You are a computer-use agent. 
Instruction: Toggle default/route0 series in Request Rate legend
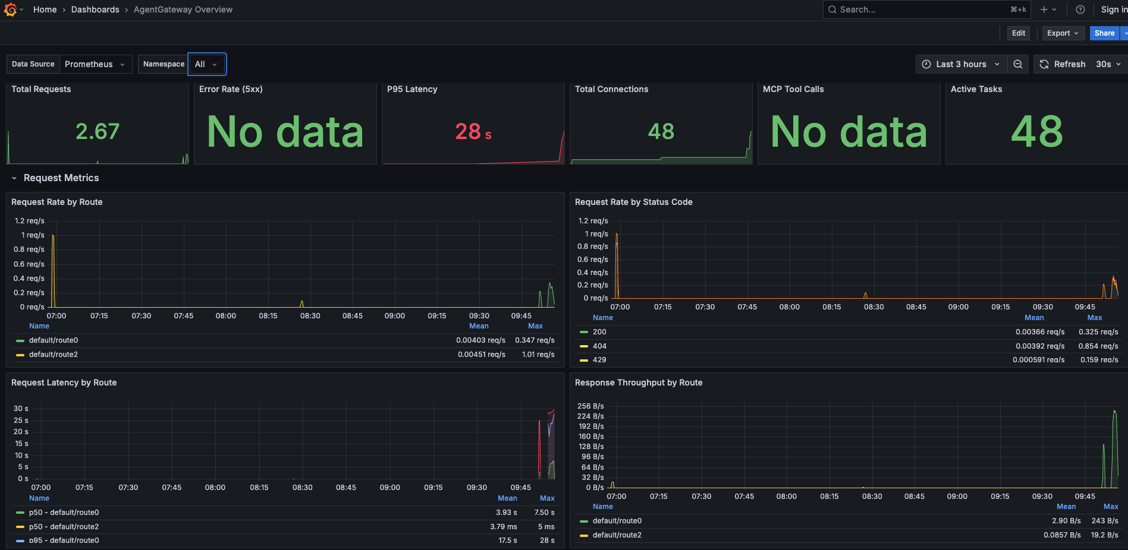(54, 340)
